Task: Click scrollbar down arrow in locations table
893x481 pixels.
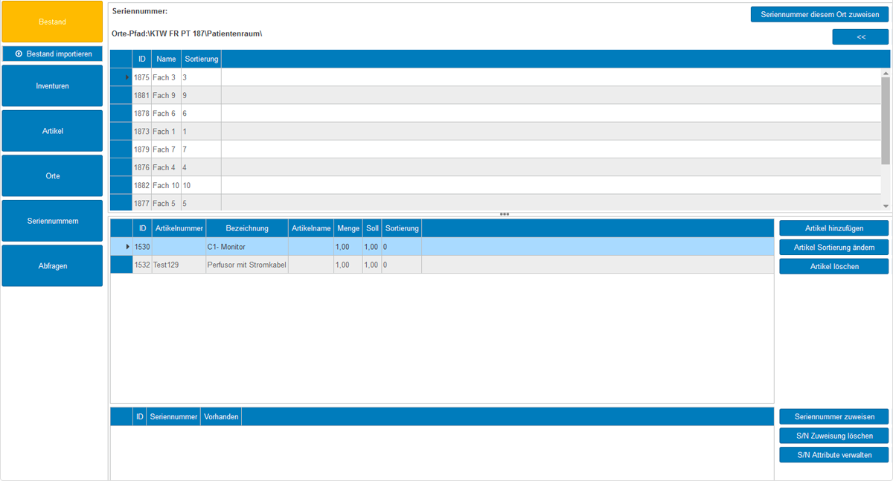Action: click(886, 206)
